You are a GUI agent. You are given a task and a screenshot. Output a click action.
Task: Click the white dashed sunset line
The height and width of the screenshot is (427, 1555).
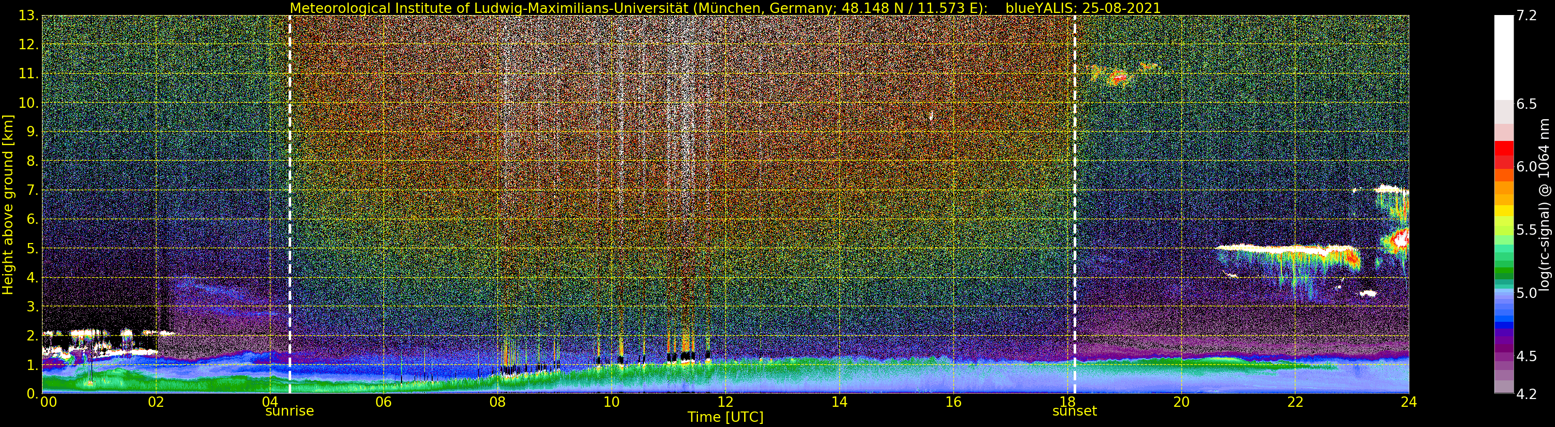[1075, 181]
